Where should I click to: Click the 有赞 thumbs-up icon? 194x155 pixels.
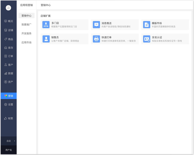click(x=5, y=118)
